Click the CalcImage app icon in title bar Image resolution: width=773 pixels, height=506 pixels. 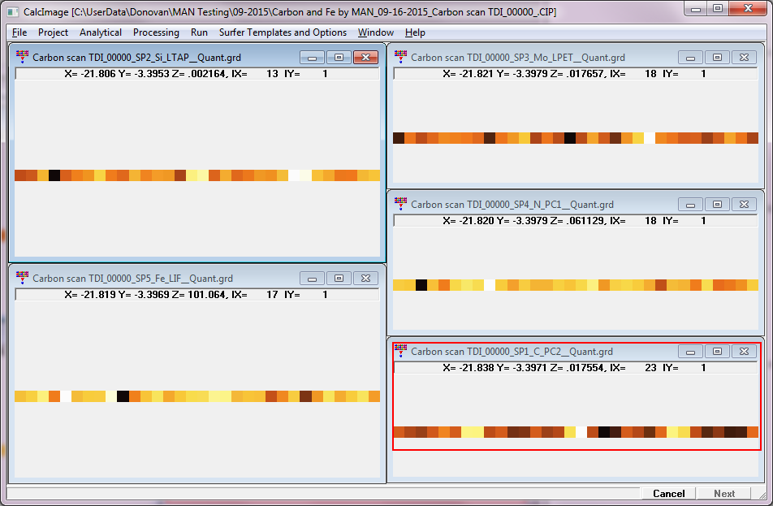click(x=12, y=10)
